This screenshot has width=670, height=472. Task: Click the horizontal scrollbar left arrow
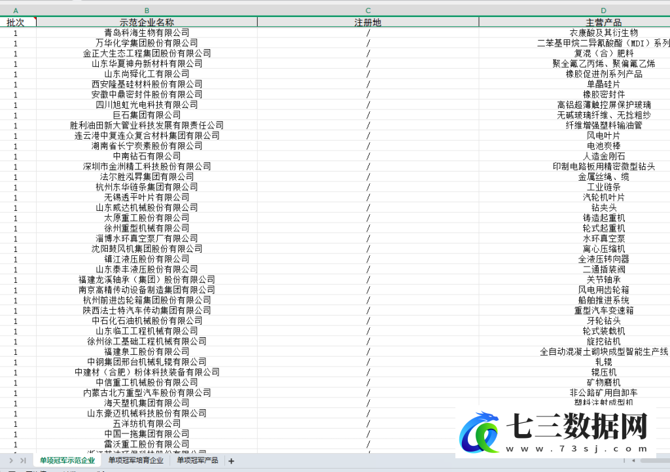point(633,460)
